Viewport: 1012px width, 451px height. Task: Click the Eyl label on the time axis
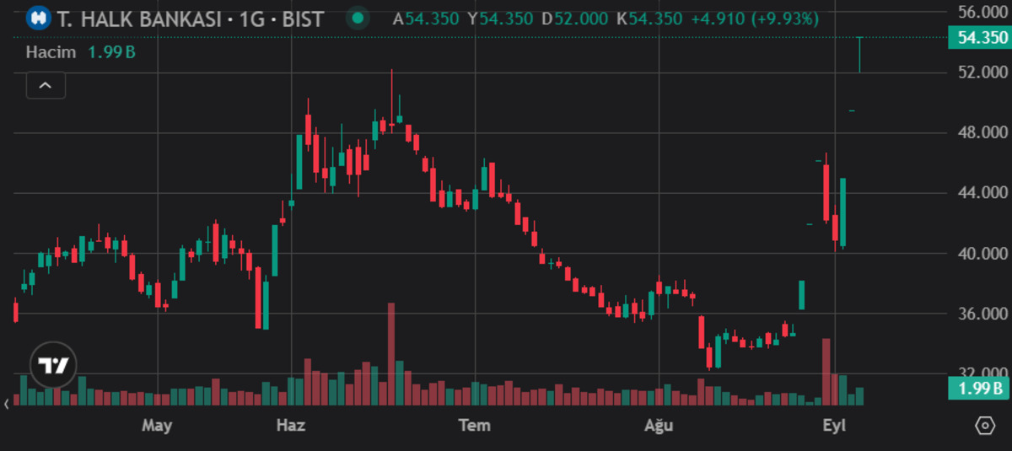834,425
